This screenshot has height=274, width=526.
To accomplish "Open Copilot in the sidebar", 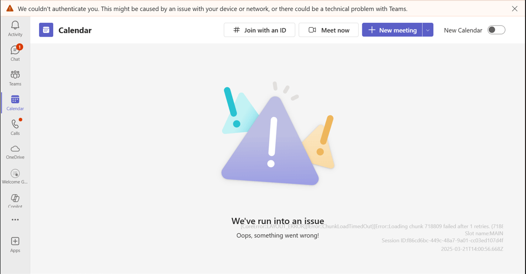I will point(15,200).
